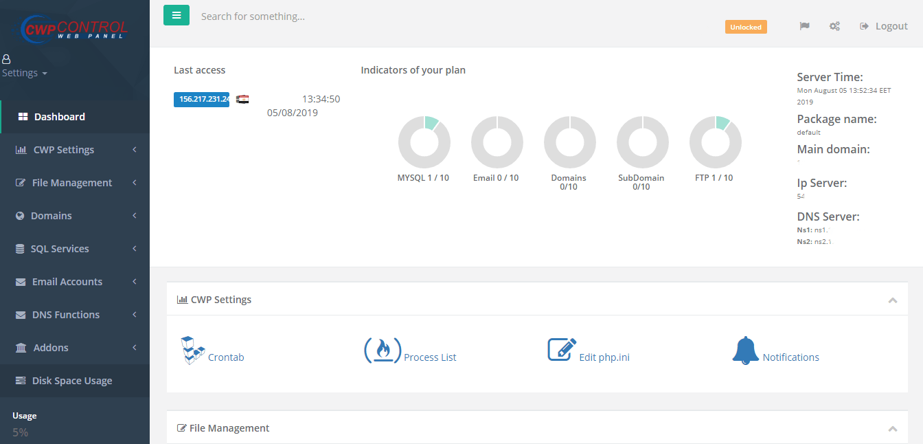The height and width of the screenshot is (444, 923).
Task: Expand the Email Accounts sidebar chevron
Action: [x=135, y=282]
